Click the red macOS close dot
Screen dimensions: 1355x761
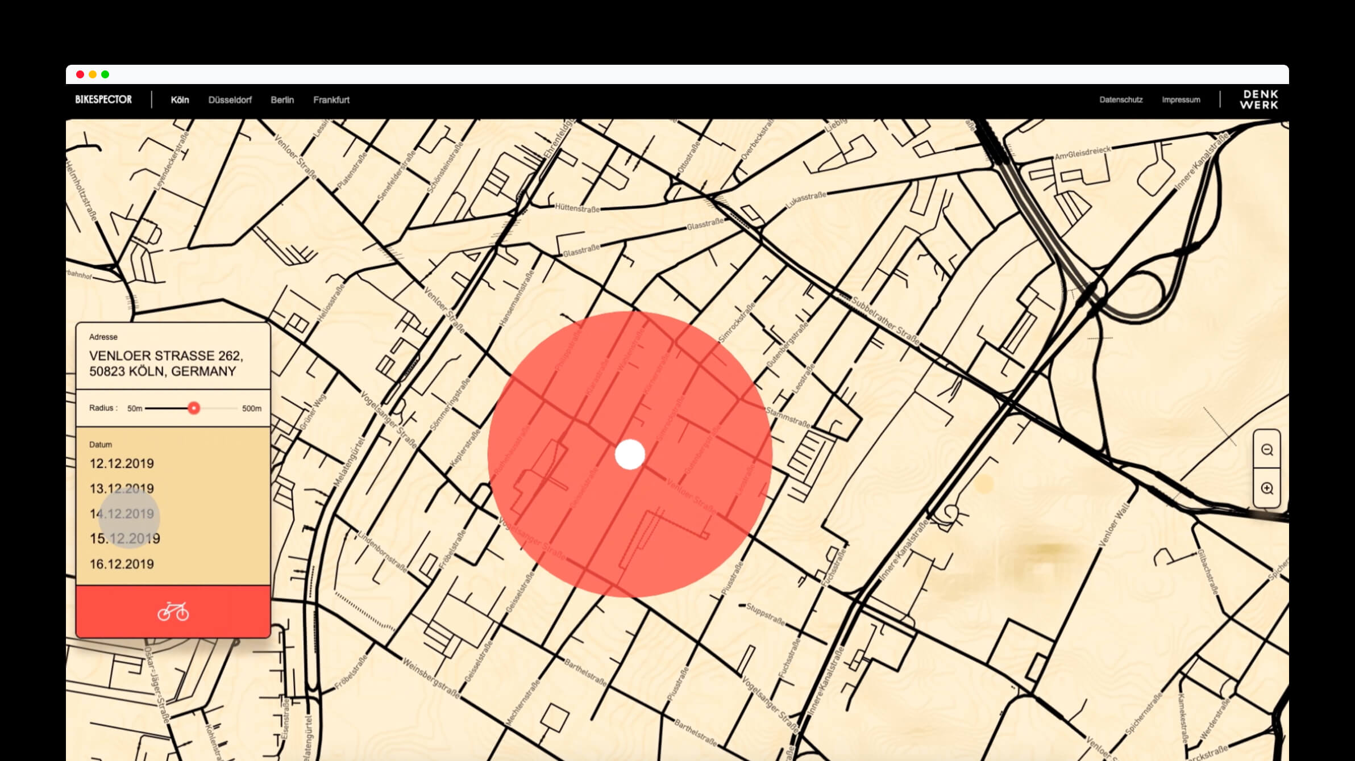point(80,74)
